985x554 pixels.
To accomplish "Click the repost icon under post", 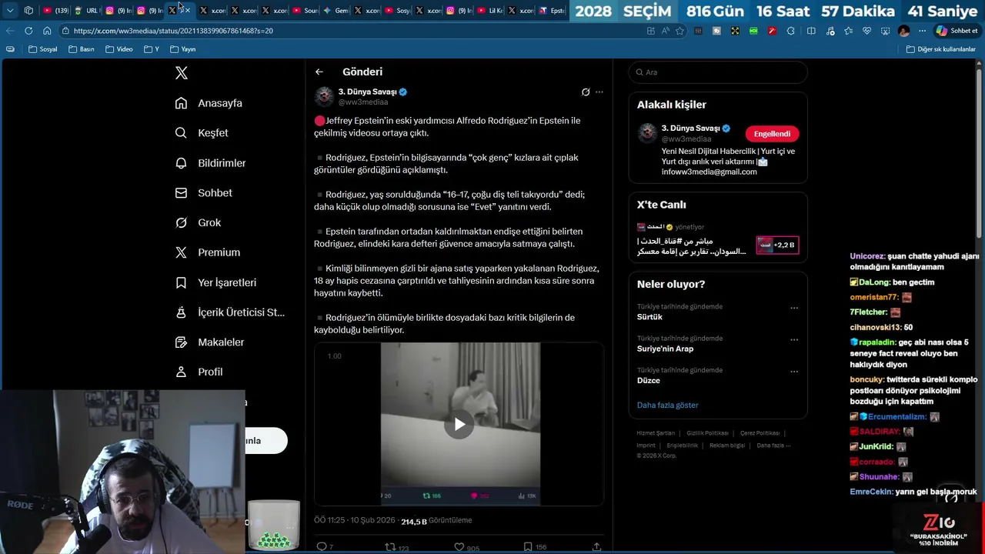I will (x=390, y=546).
